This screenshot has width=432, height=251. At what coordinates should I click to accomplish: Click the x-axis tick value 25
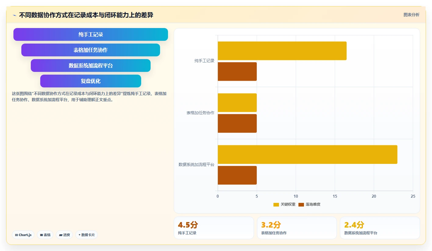413,196
